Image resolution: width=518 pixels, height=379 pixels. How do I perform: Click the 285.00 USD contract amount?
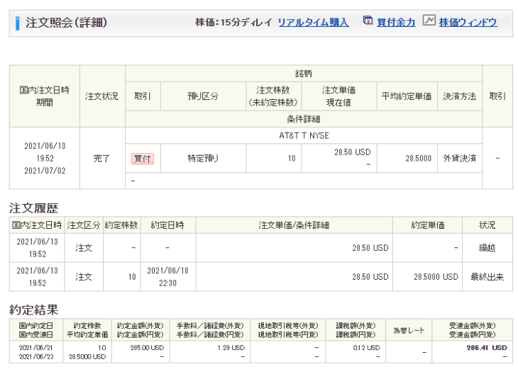[148, 348]
